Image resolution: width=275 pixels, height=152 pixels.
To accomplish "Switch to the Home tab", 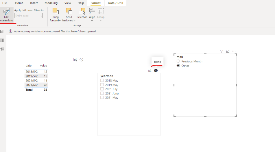I will (x=19, y=3).
